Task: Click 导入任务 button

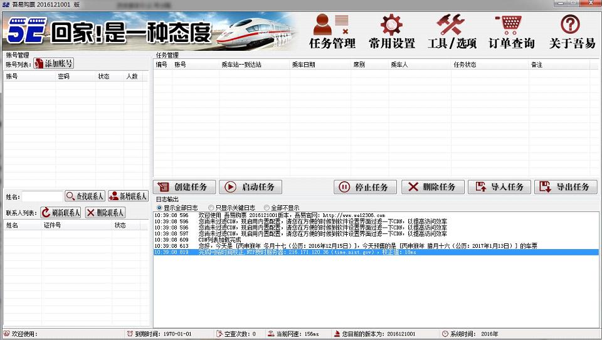Action: coord(499,187)
